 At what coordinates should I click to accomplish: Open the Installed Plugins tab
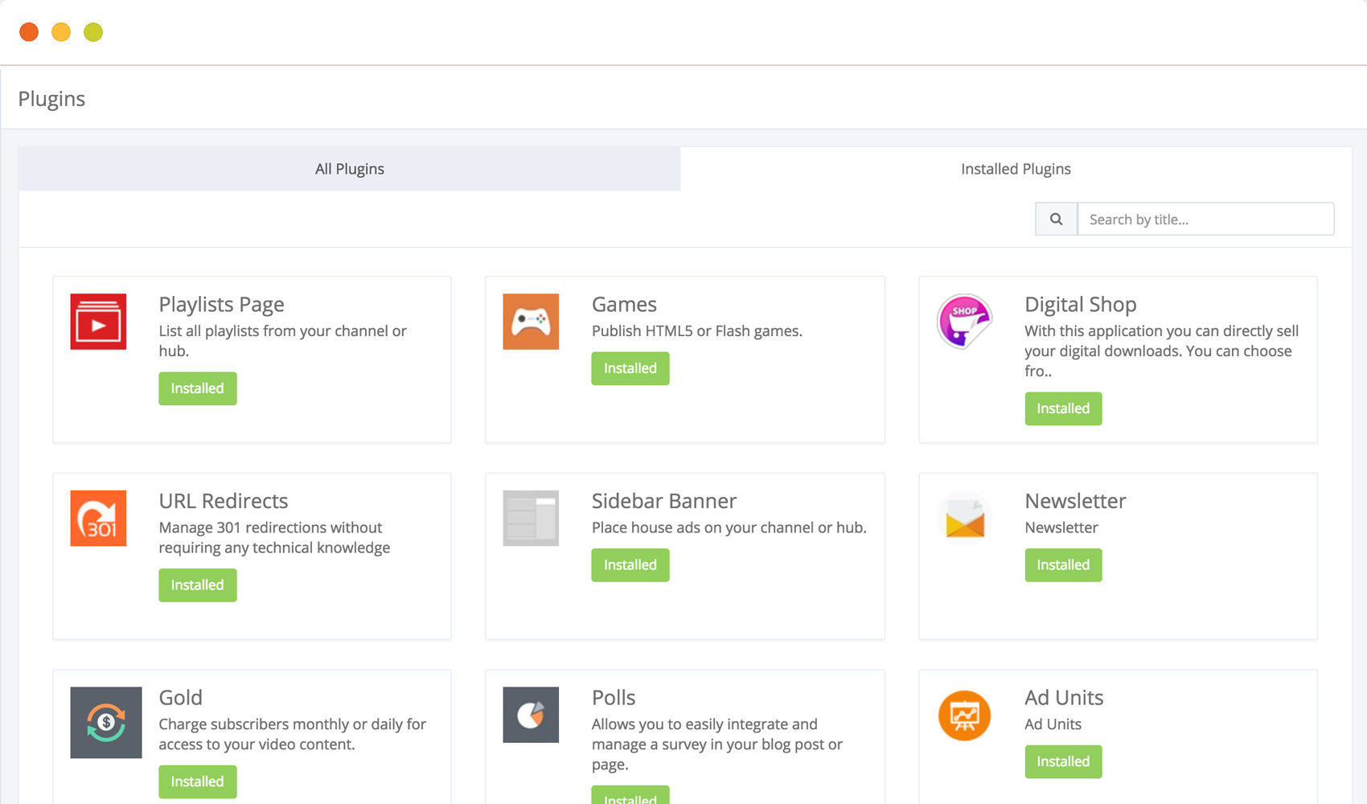point(1016,169)
